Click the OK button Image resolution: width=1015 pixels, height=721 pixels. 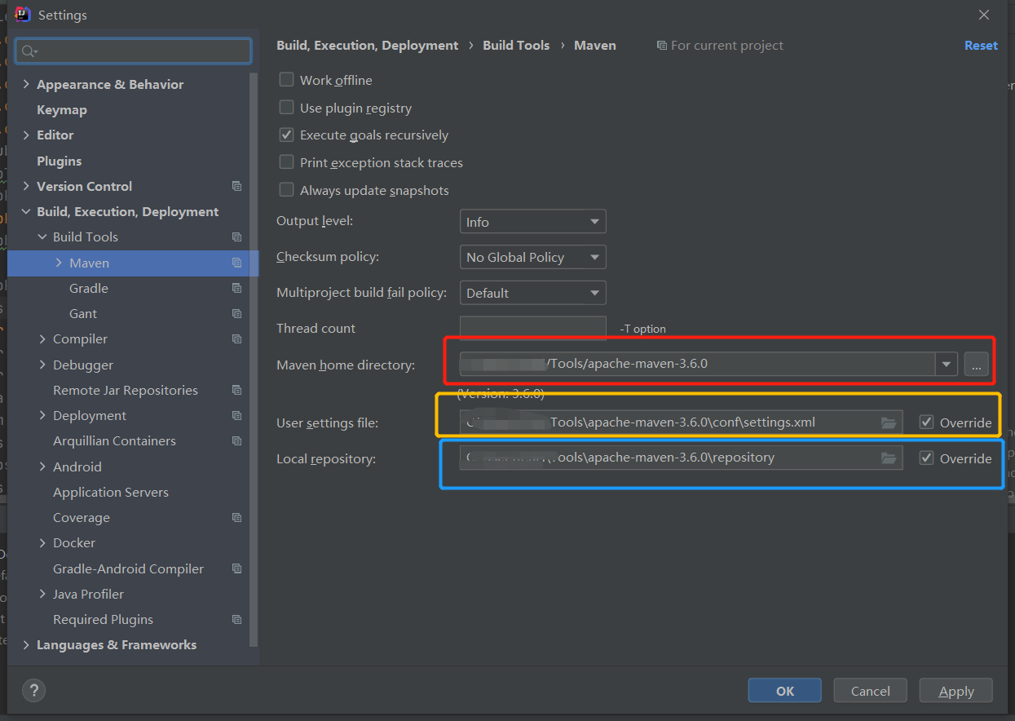pos(785,691)
